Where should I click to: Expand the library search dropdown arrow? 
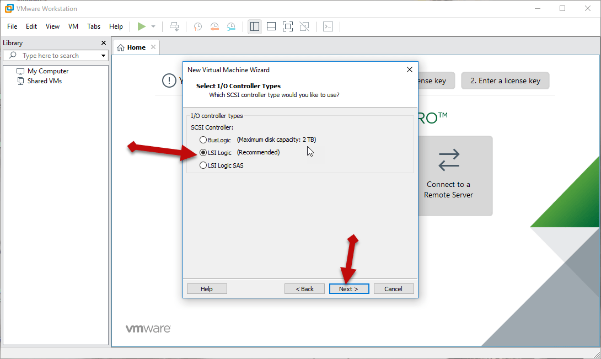point(103,56)
